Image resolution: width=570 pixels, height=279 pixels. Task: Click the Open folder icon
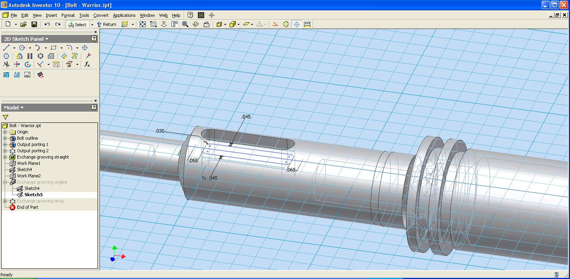click(24, 24)
